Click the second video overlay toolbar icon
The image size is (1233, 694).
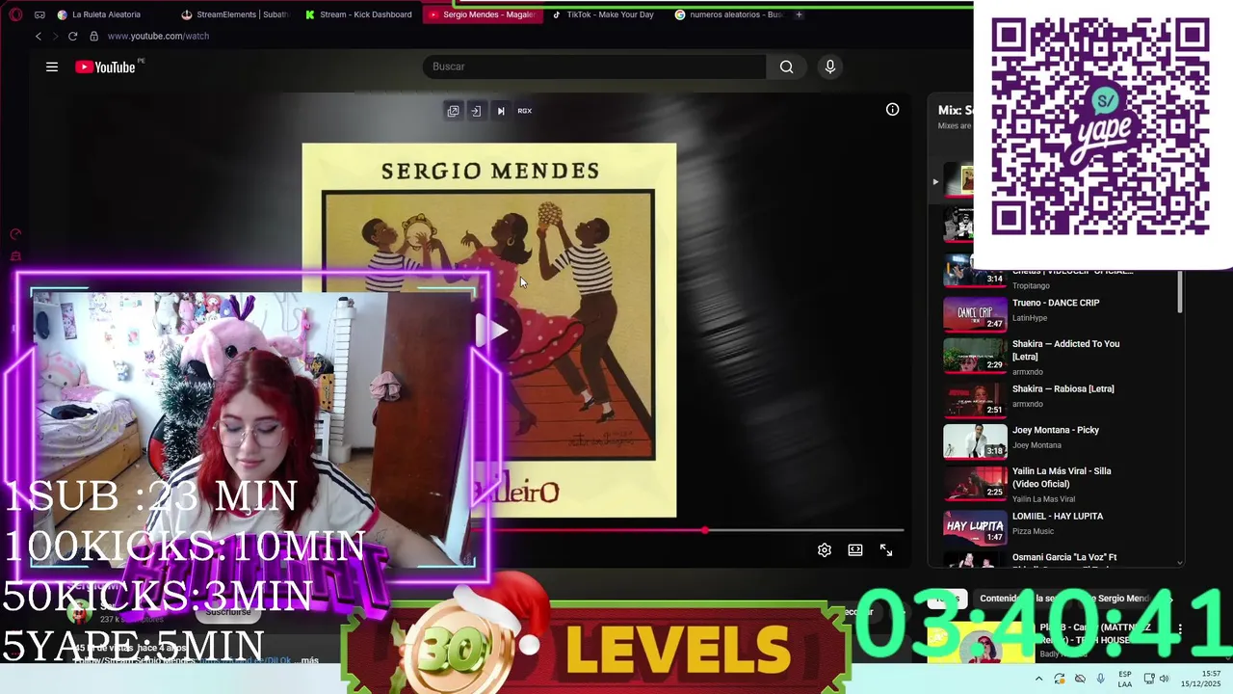476,111
